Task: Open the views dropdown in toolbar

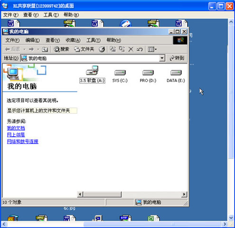Action: (152, 49)
